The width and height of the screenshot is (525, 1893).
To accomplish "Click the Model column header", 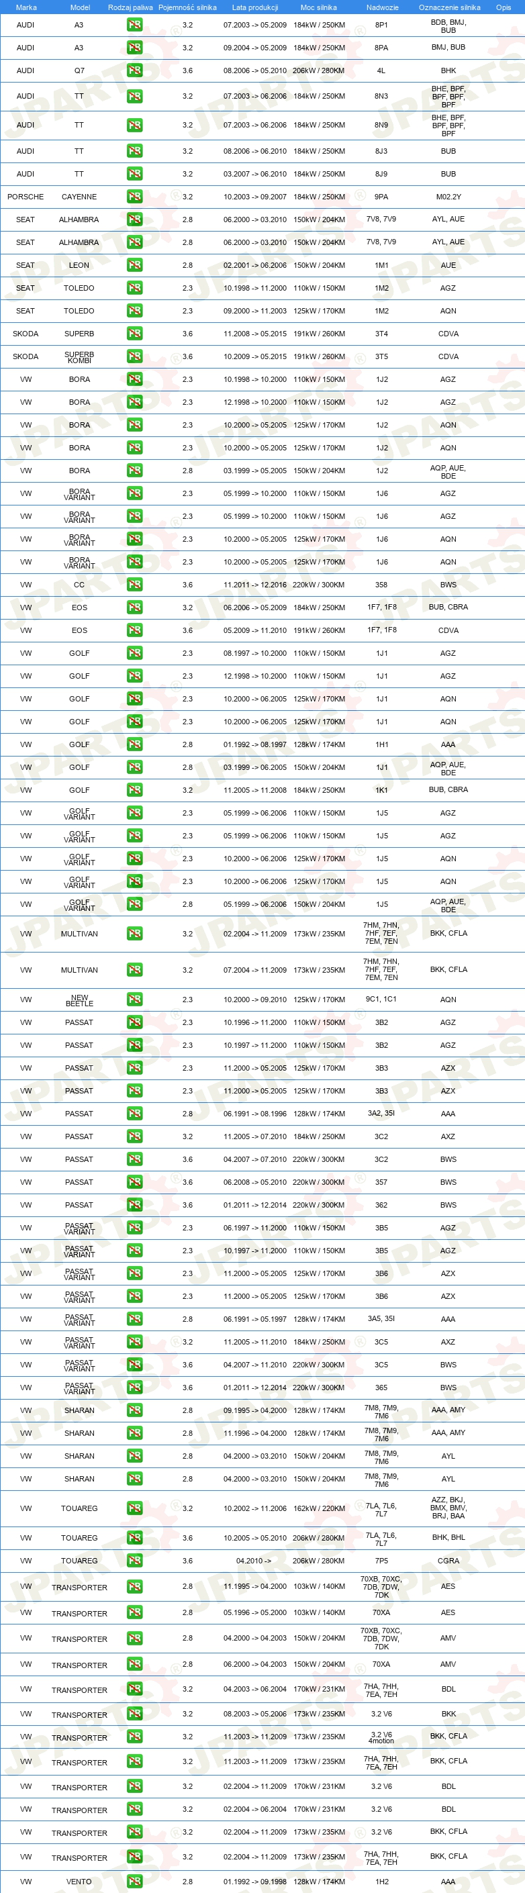I will point(79,7).
